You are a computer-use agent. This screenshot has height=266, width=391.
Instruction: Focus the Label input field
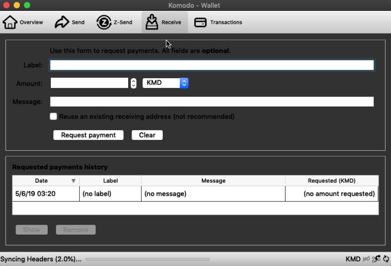pyautogui.click(x=212, y=65)
